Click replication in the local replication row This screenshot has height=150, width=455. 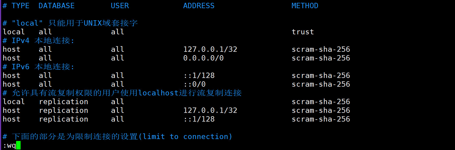click(x=64, y=102)
